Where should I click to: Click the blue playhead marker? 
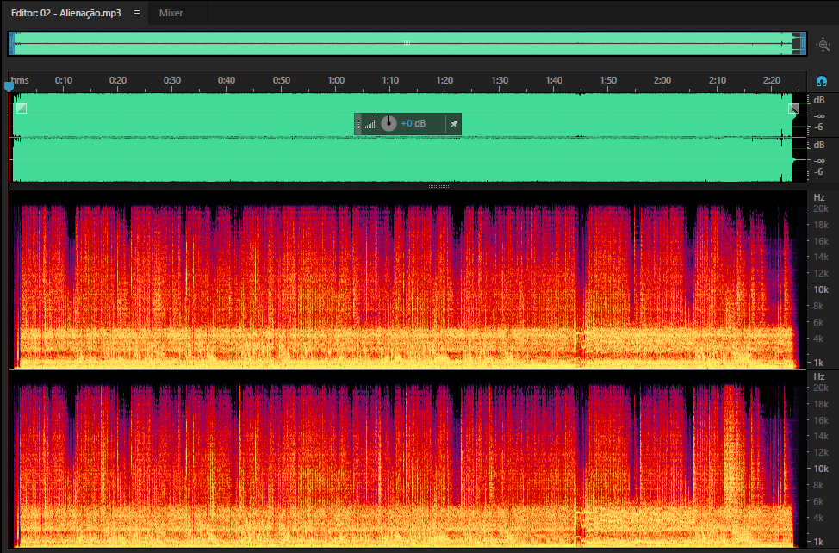pyautogui.click(x=9, y=85)
